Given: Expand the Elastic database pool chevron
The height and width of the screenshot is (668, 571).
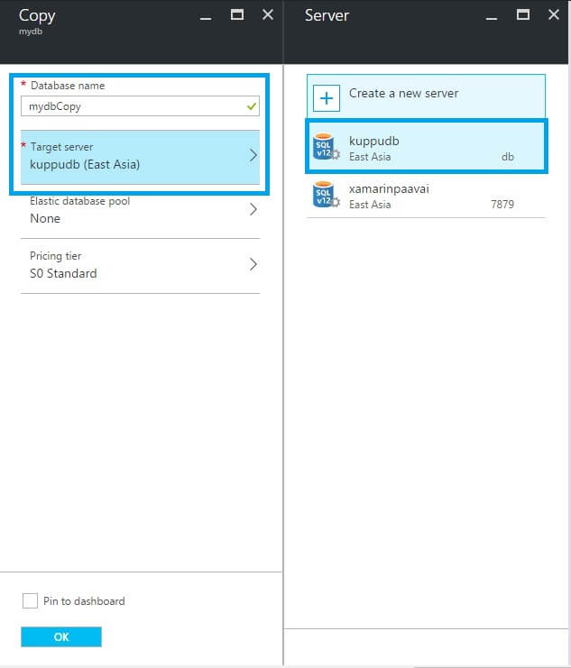Looking at the screenshot, I should 253,209.
